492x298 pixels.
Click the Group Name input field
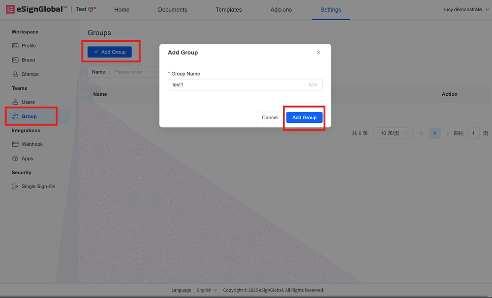point(239,85)
